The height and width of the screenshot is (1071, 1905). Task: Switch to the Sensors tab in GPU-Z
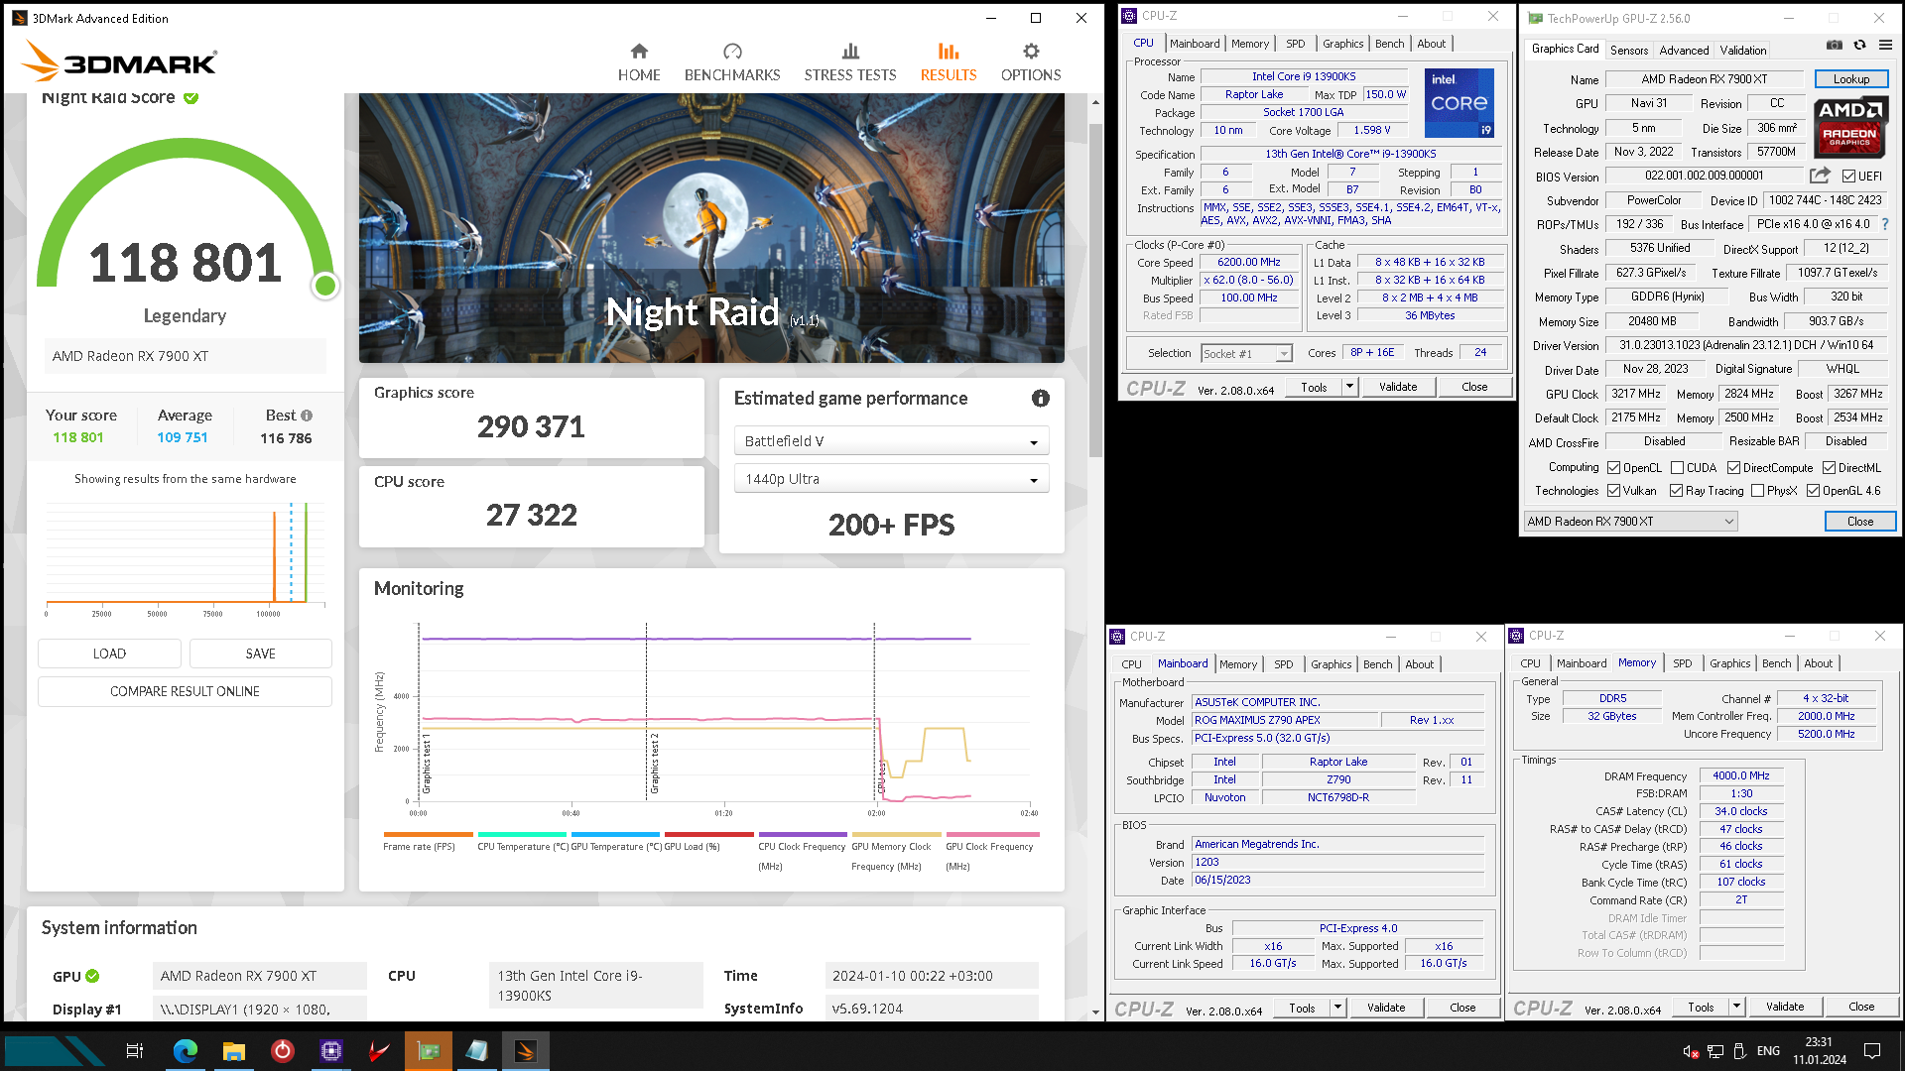click(x=1628, y=51)
